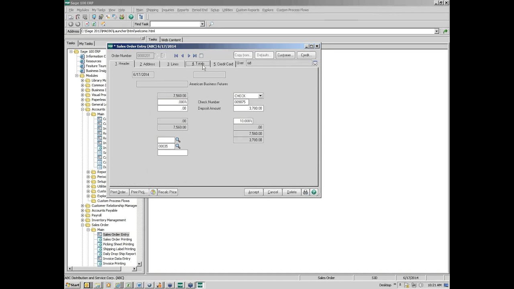This screenshot has height=289, width=514.
Task: Open the order list icon after navigation arrows
Action: [201, 56]
